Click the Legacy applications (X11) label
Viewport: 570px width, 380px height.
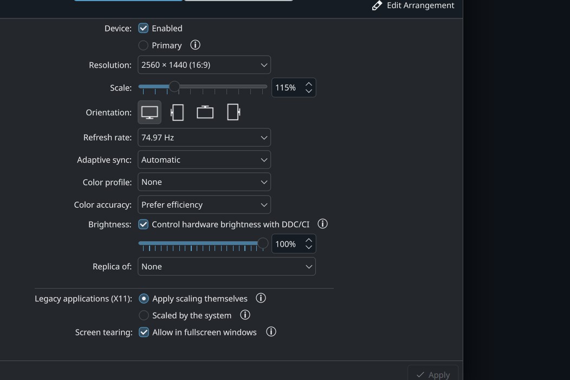[83, 299]
